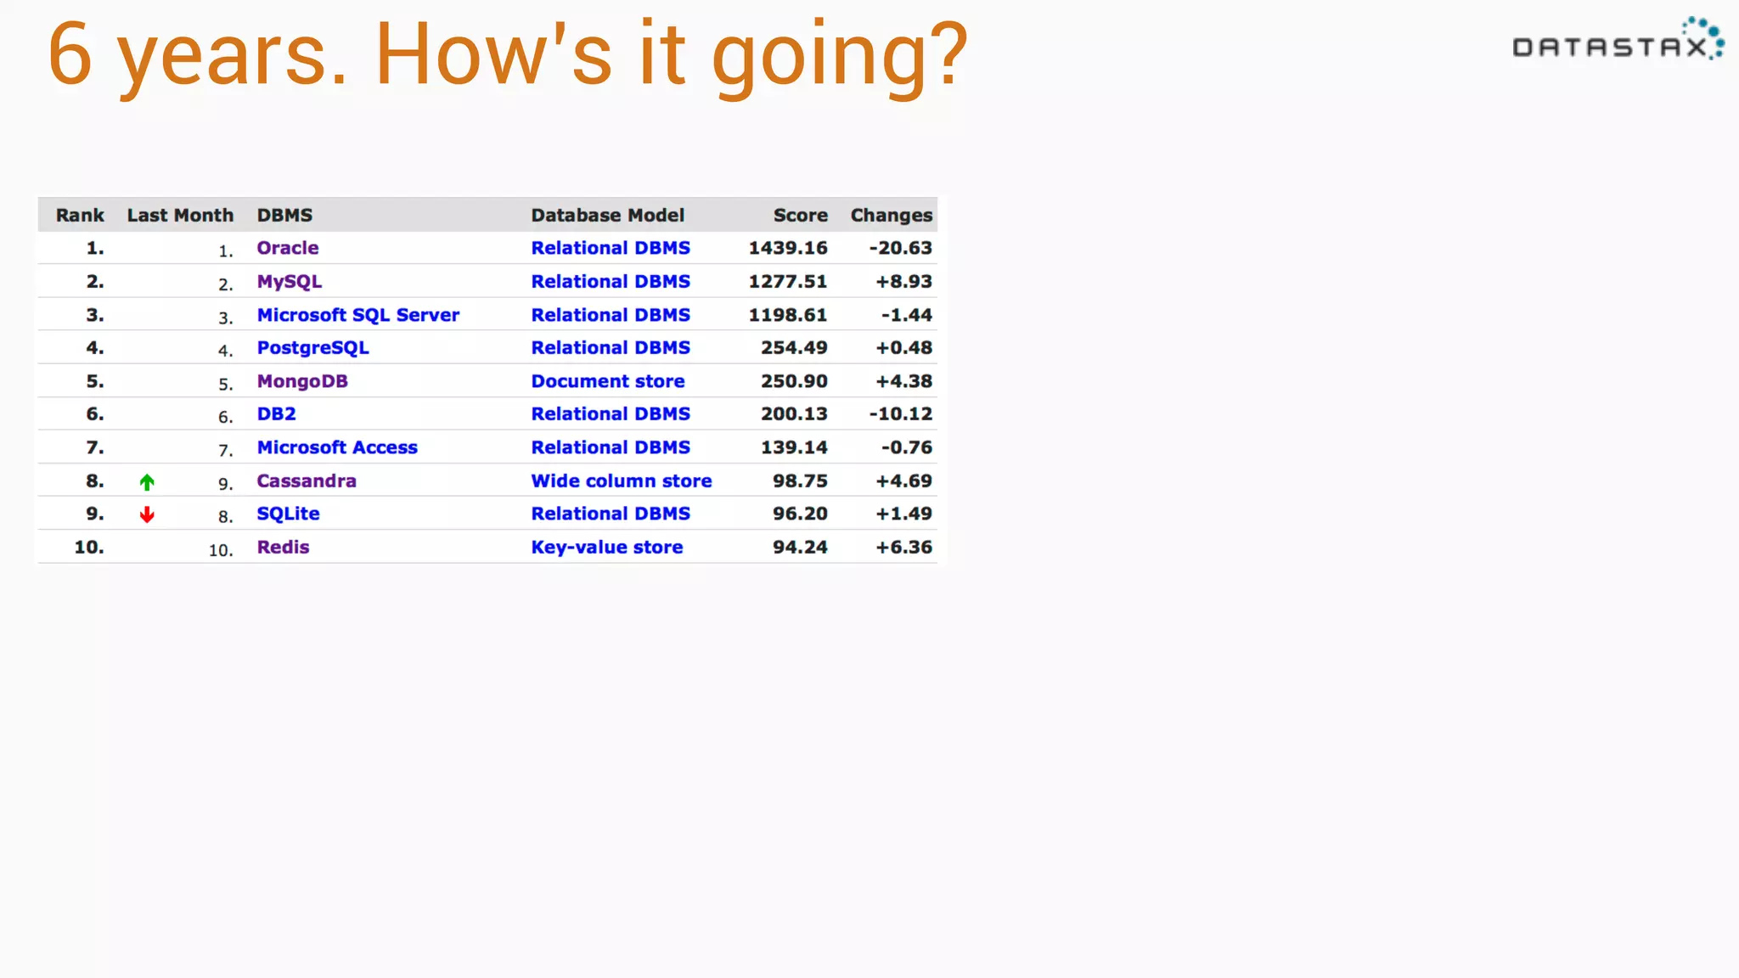Open the Document store model link
The image size is (1739, 978).
click(607, 381)
